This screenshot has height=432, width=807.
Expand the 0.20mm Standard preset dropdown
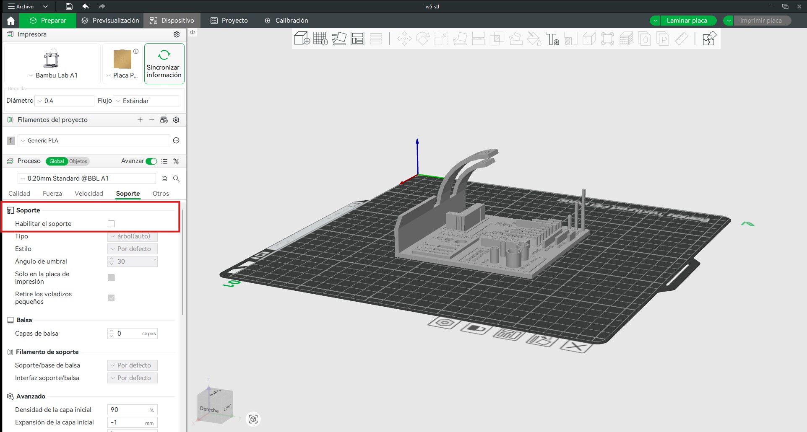87,178
